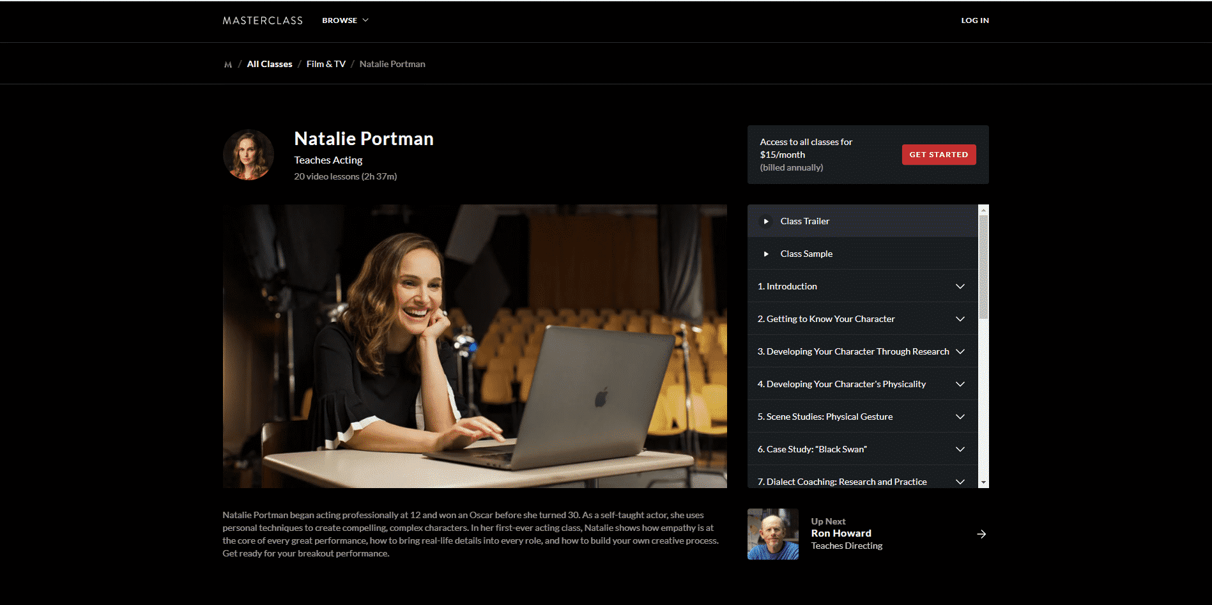Screen dimensions: 1212x605
Task: Expand Dialect Coaching lesson chevron
Action: click(960, 482)
